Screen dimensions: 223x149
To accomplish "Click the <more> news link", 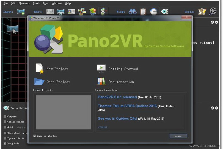I will tap(103, 127).
